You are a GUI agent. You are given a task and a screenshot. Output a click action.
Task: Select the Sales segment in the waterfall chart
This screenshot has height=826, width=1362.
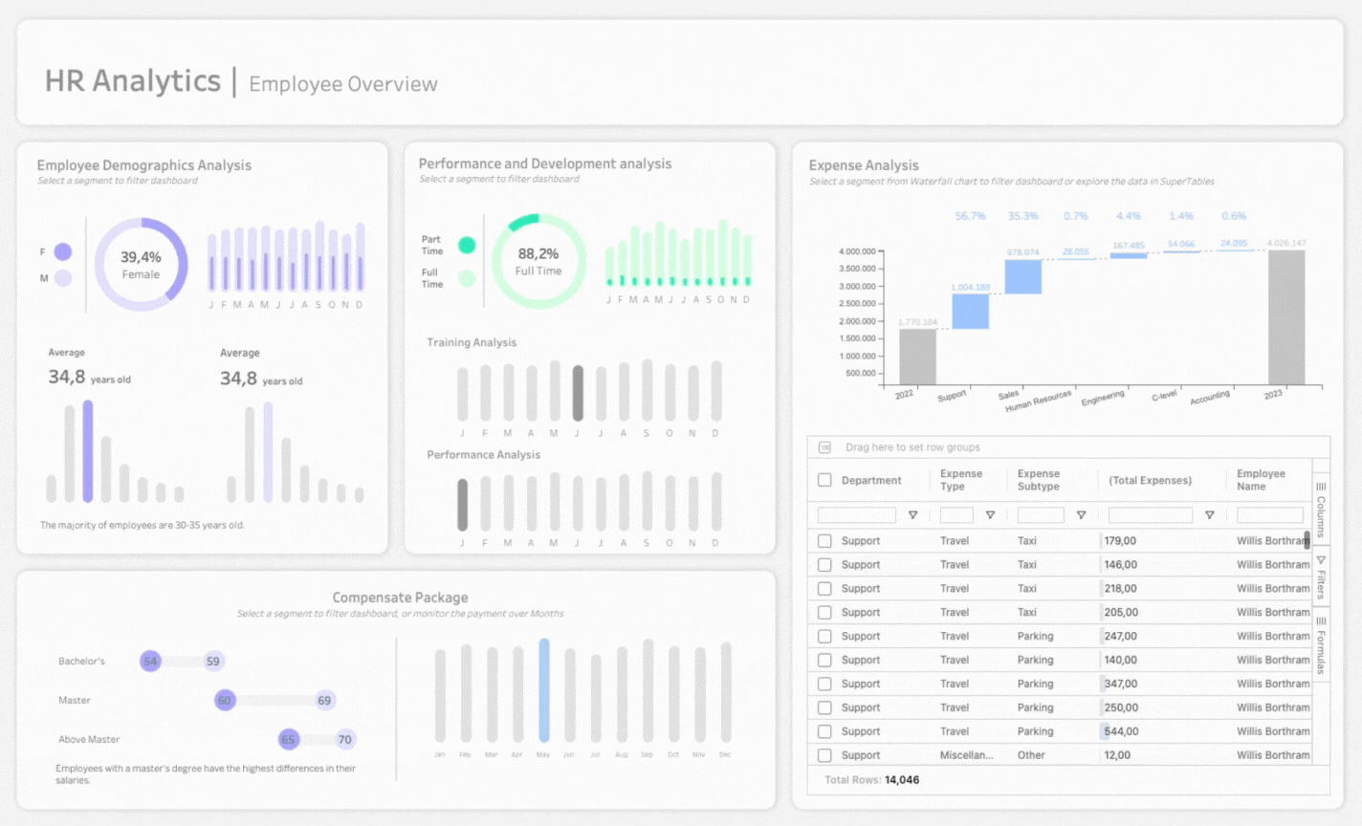coord(1023,275)
